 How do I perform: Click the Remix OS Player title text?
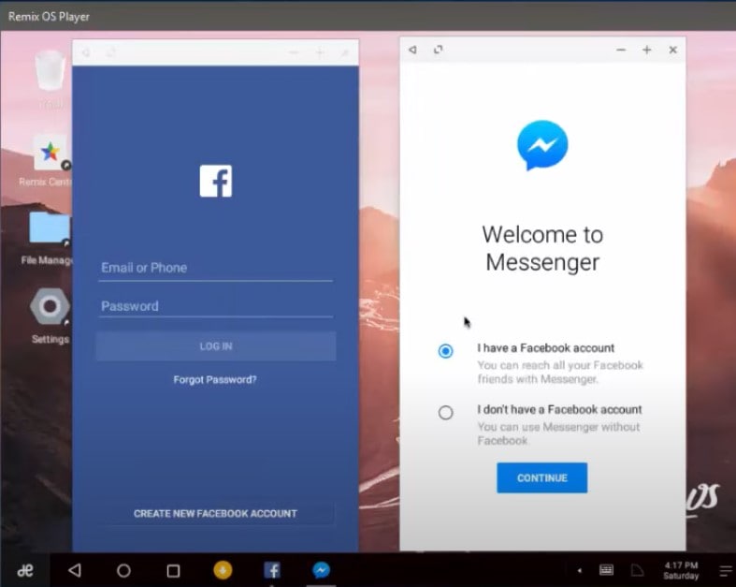click(x=49, y=17)
